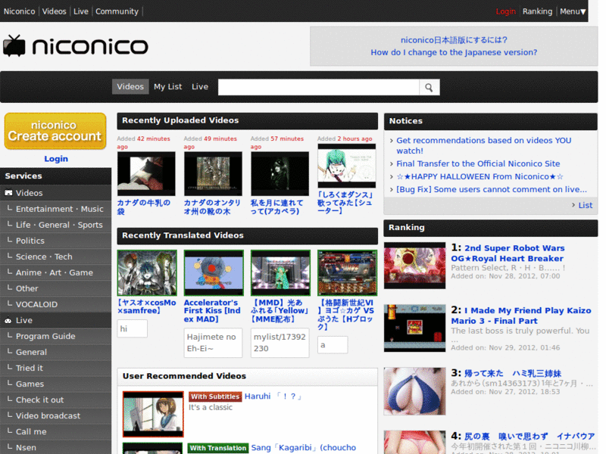This screenshot has width=606, height=454.
Task: Open the Anime · Art · Game category
Action: coord(55,272)
